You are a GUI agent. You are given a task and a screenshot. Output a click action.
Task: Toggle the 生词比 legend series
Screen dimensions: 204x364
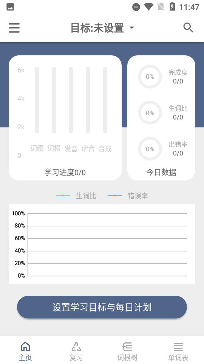(x=76, y=196)
